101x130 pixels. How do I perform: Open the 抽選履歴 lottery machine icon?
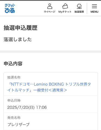79,6
